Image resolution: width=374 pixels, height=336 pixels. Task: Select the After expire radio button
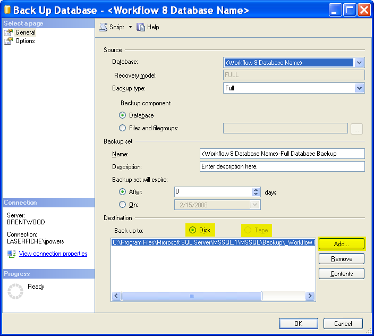coord(122,192)
